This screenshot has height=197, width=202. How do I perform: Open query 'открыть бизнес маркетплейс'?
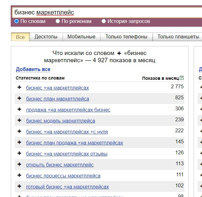click(x=60, y=165)
